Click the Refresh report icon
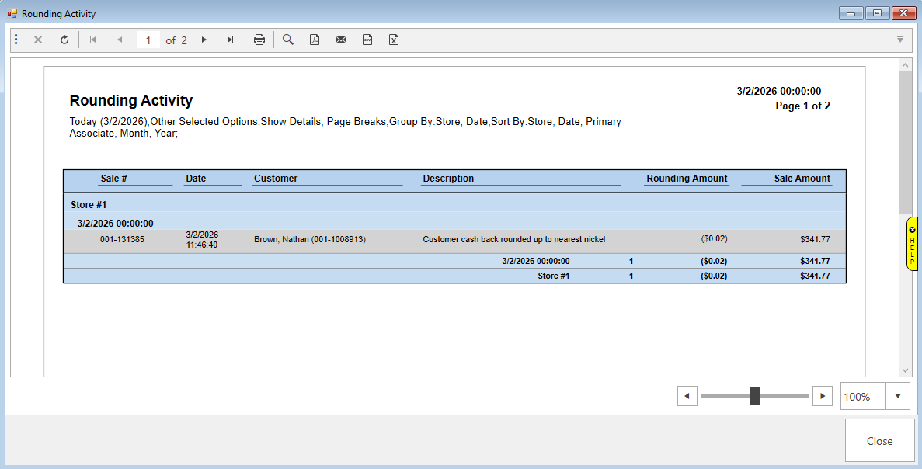The width and height of the screenshot is (922, 469). [64, 40]
